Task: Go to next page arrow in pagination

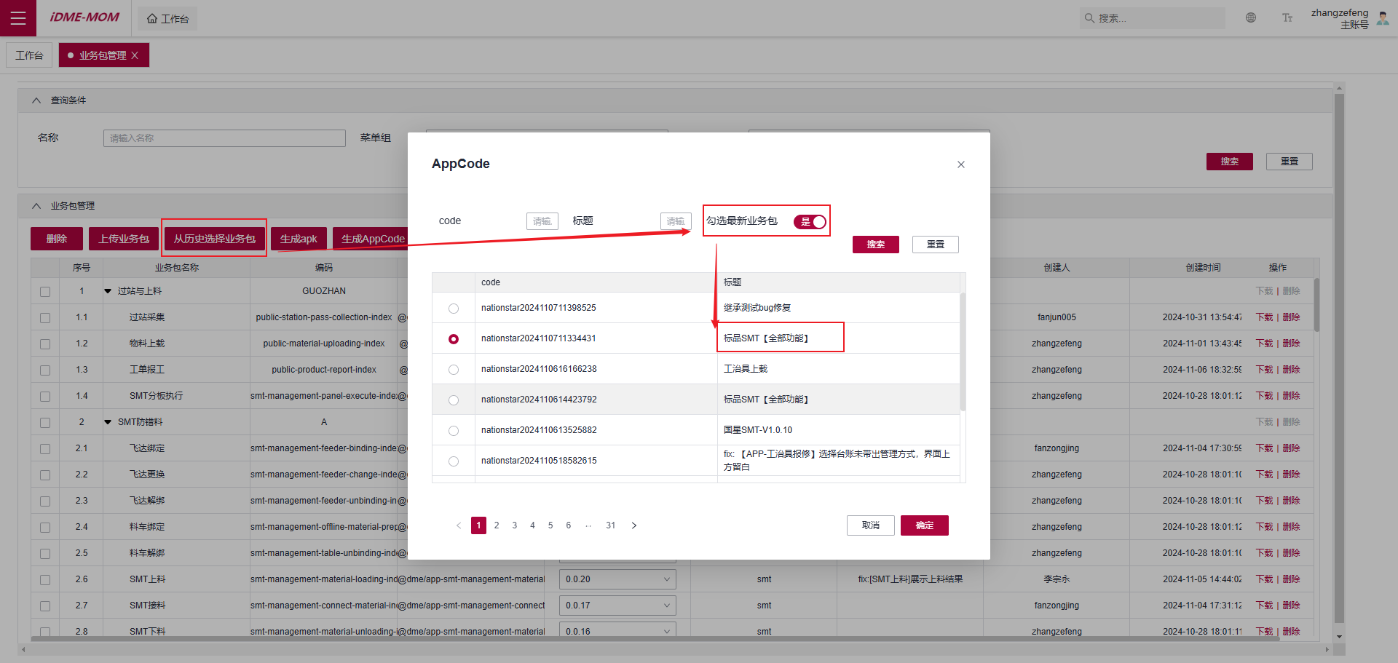Action: [x=634, y=525]
